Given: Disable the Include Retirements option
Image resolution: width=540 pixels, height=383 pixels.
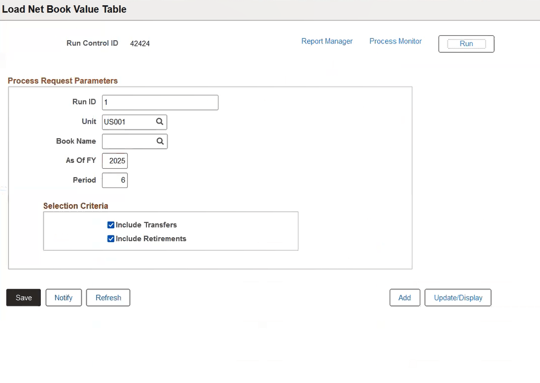Looking at the screenshot, I should click(x=111, y=239).
